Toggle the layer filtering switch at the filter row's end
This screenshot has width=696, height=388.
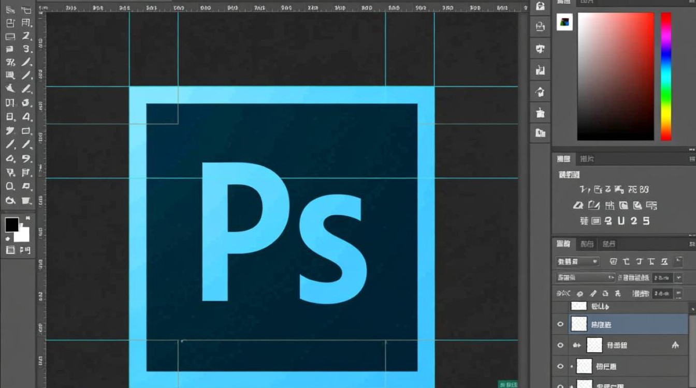[679, 261]
